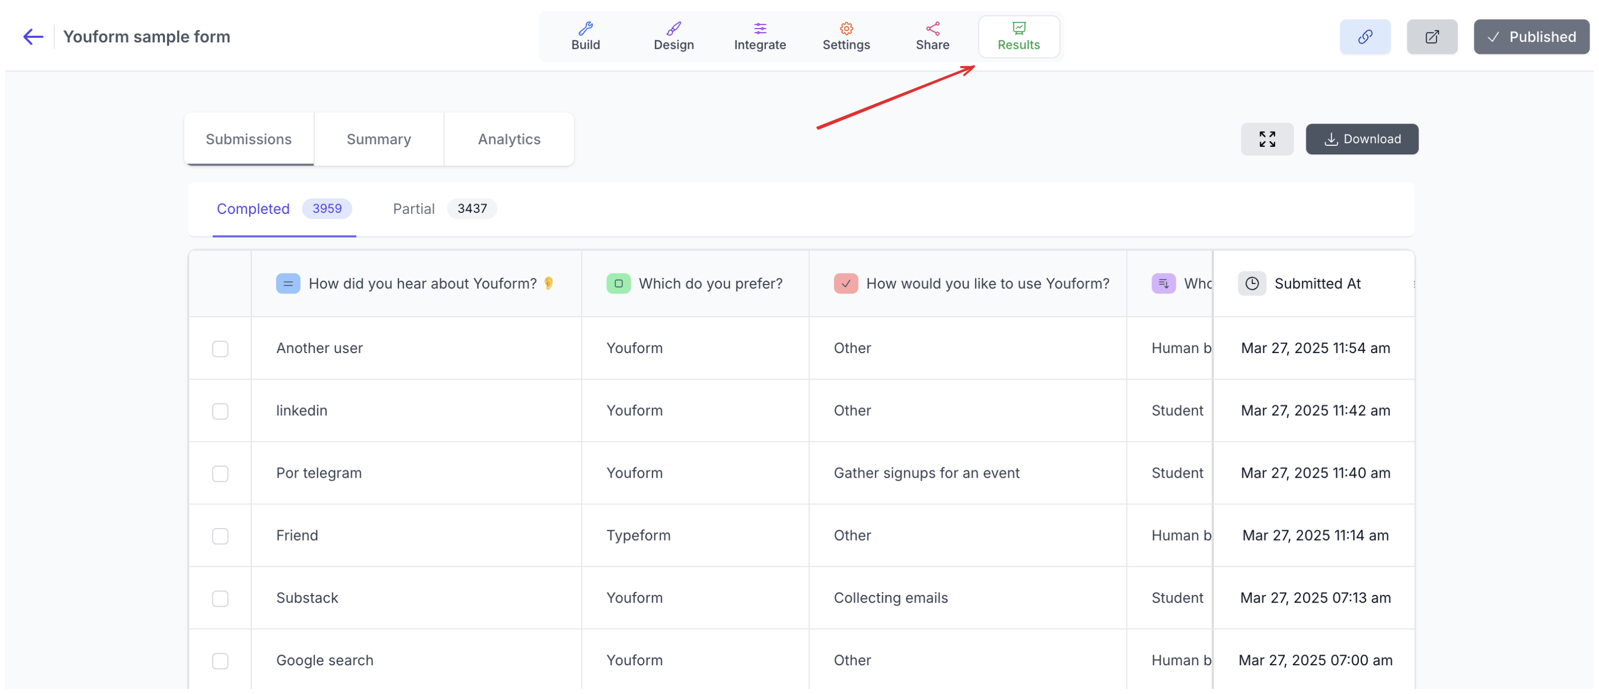1599x694 pixels.
Task: Switch to the Submissions tab
Action: click(248, 139)
